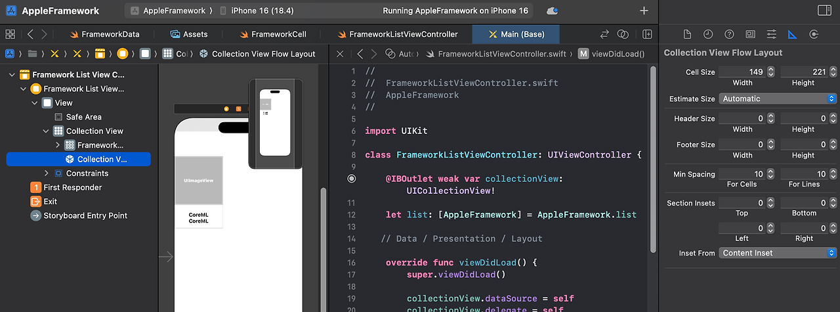This screenshot has width=840, height=312.
Task: Close the assistant editor pane
Action: 340,54
